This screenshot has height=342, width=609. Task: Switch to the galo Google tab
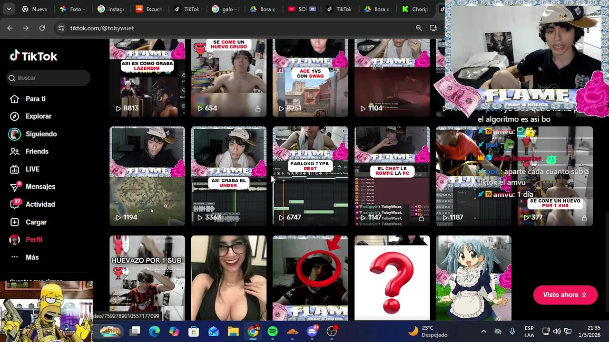(225, 9)
